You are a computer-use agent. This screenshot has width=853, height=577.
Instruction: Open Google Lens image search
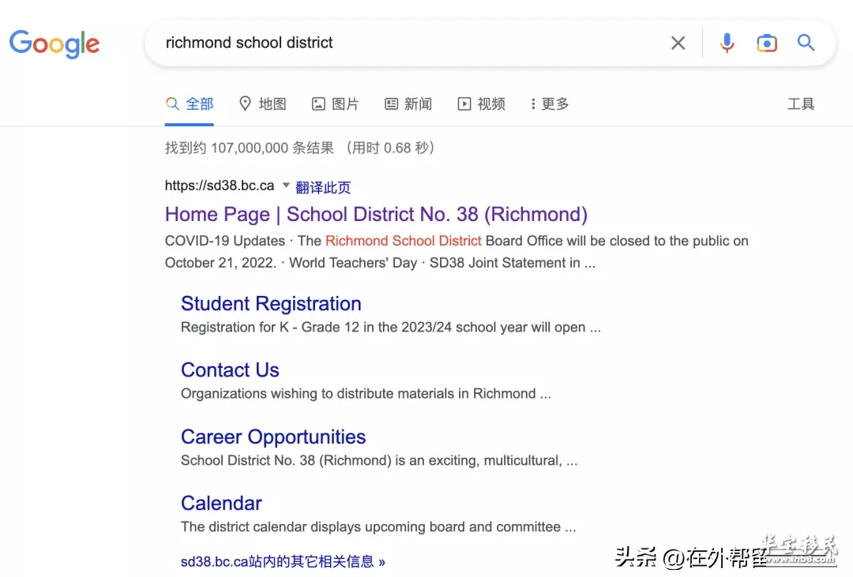pos(766,43)
